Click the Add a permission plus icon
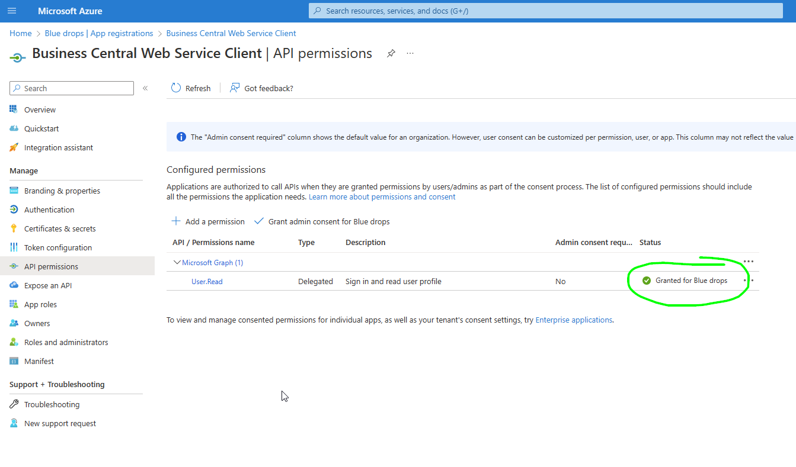796x467 pixels. point(176,221)
